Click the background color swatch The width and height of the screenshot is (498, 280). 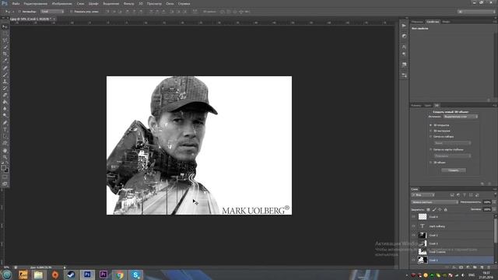pyautogui.click(x=6, y=170)
